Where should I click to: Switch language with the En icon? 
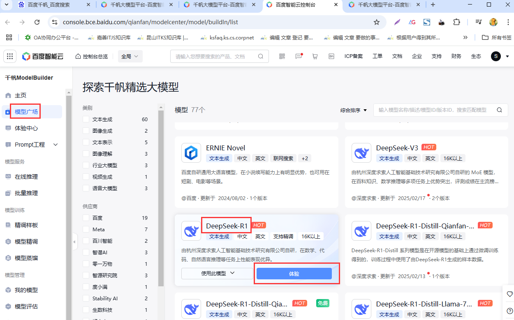click(x=331, y=56)
